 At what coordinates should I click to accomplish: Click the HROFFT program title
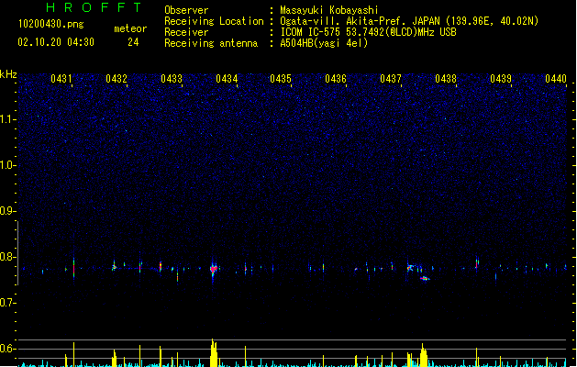pyautogui.click(x=94, y=7)
